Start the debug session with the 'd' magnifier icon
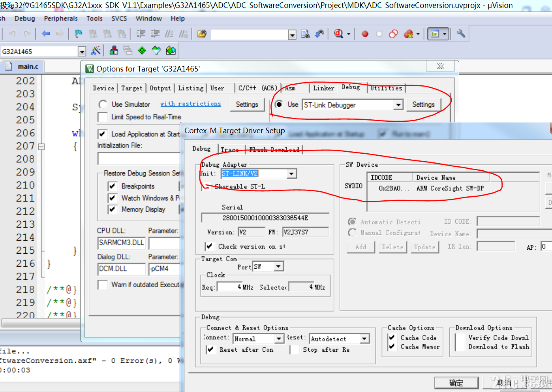 [339, 34]
